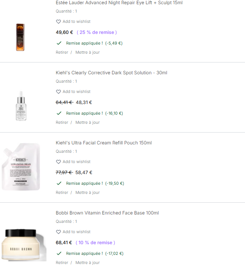Click wishlist heart for Kiehl's Ultra Facial Cream

(58, 162)
